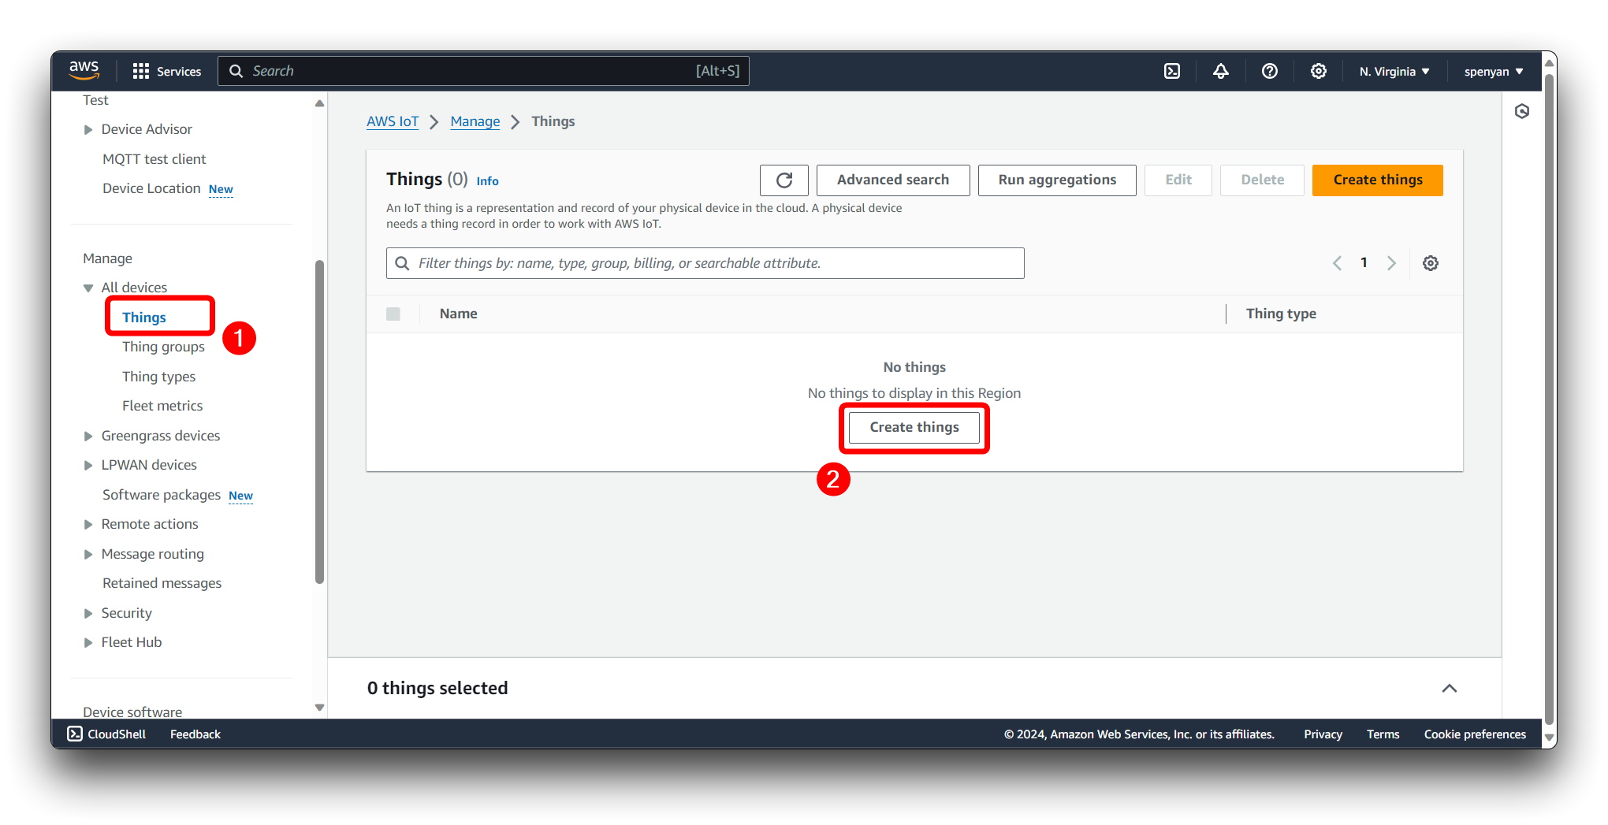
Task: Follow the Manage breadcrumb link
Action: pyautogui.click(x=475, y=121)
